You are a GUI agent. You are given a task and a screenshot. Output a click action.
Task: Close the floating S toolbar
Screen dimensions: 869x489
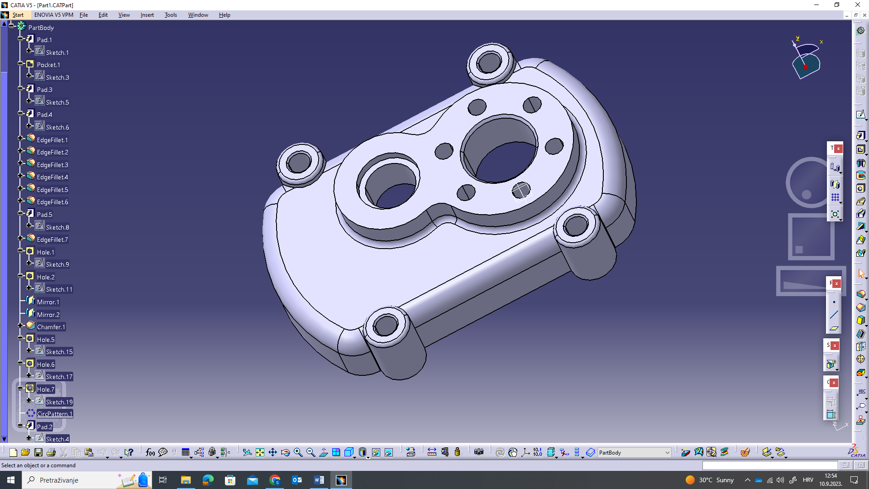[x=835, y=345]
